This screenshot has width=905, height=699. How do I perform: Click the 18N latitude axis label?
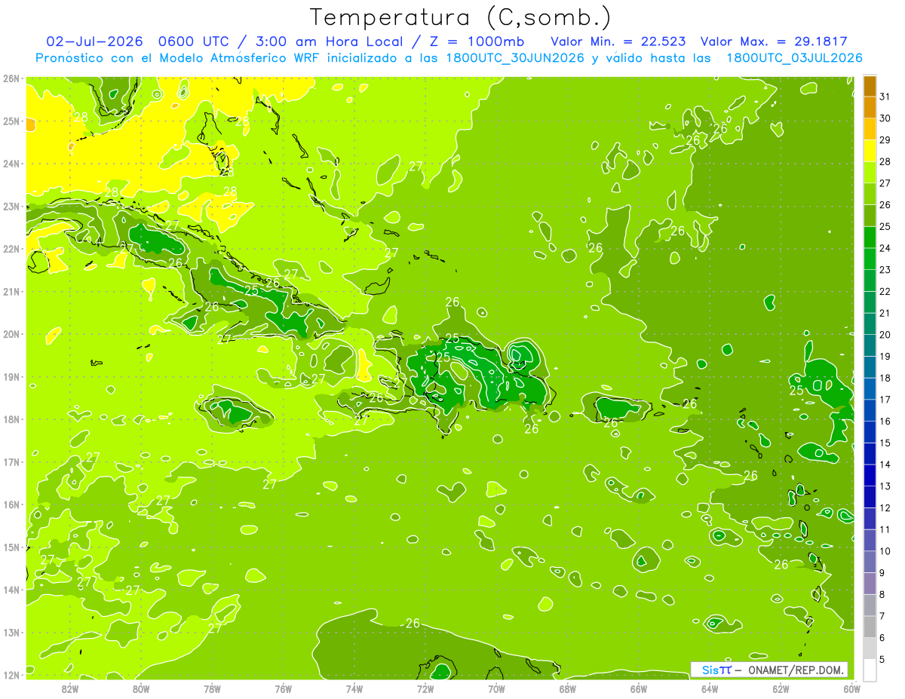click(11, 419)
